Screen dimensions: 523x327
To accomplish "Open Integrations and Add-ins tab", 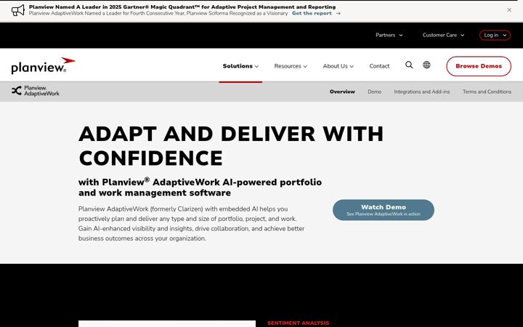I will tap(421, 92).
